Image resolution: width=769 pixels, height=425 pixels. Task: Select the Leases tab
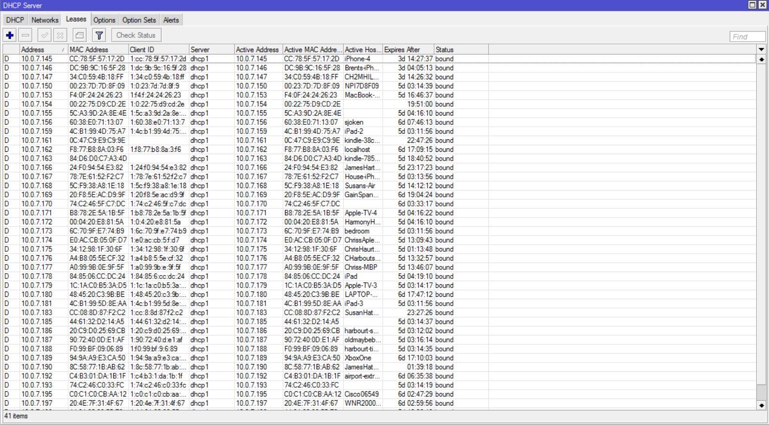(76, 19)
